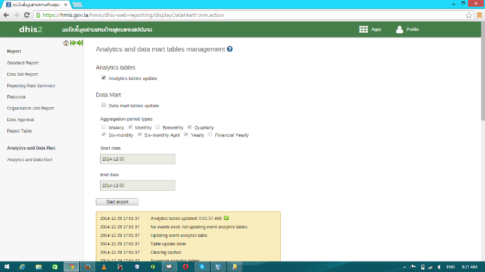
Task: Open Data Approval in sidebar
Action: pos(21,119)
